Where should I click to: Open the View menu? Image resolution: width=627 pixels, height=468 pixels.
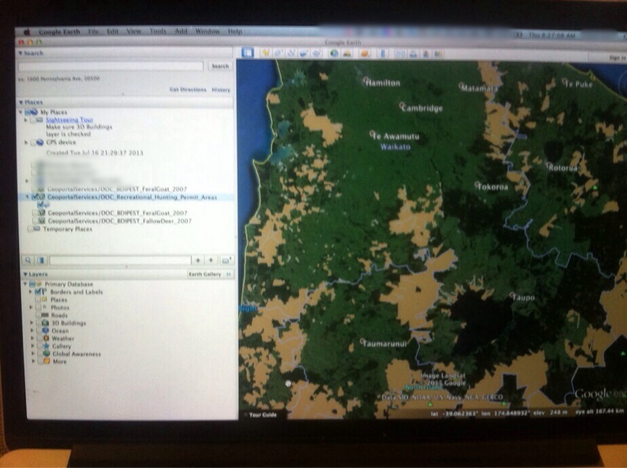pos(134,31)
